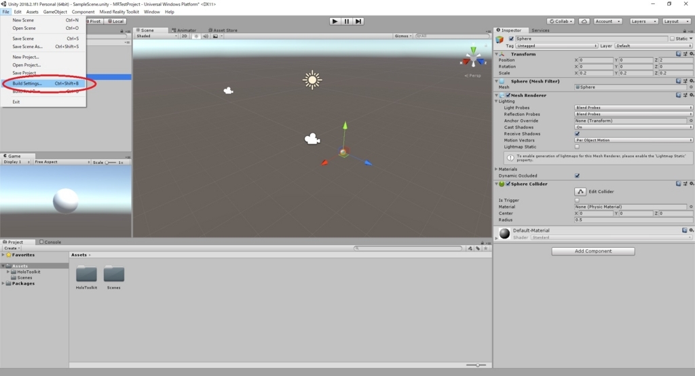695x376 pixels.
Task: Open Light Probes dropdown
Action: 633,108
